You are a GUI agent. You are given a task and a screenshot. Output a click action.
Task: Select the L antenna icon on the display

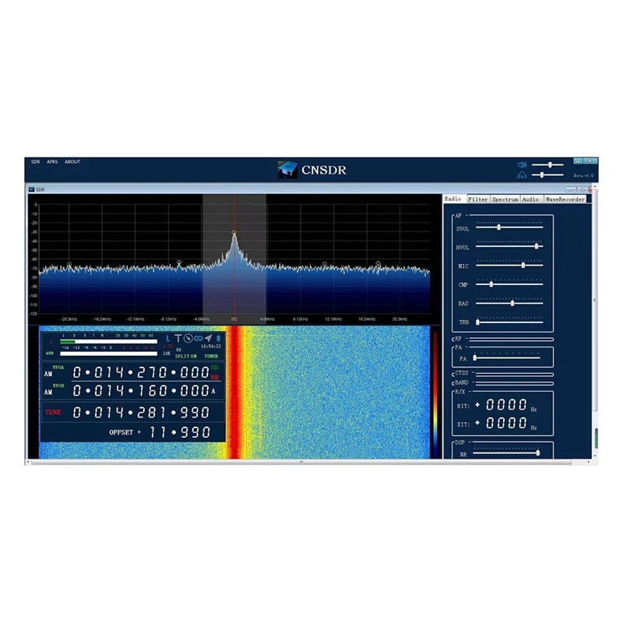pyautogui.click(x=167, y=338)
